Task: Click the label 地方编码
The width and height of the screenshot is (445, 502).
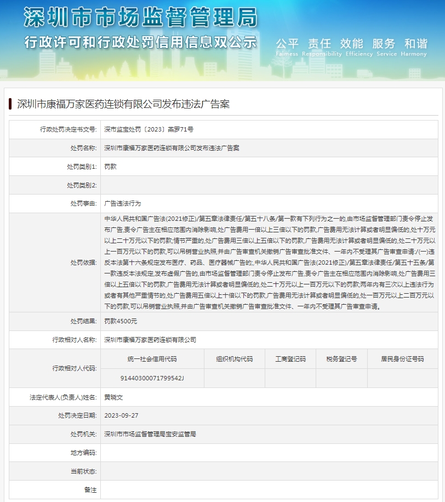Action: pyautogui.click(x=83, y=453)
